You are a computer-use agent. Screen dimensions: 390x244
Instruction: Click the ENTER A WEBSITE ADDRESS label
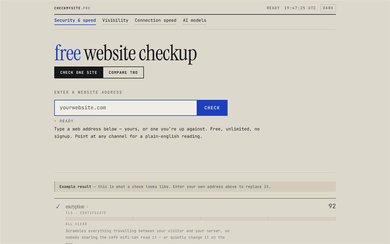click(x=88, y=92)
